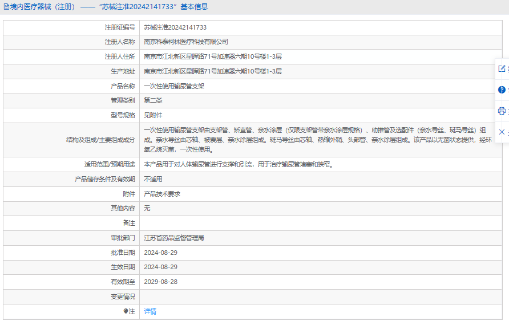
Task: Click the 见附件 value in 型号规格 row
Action: (153, 116)
